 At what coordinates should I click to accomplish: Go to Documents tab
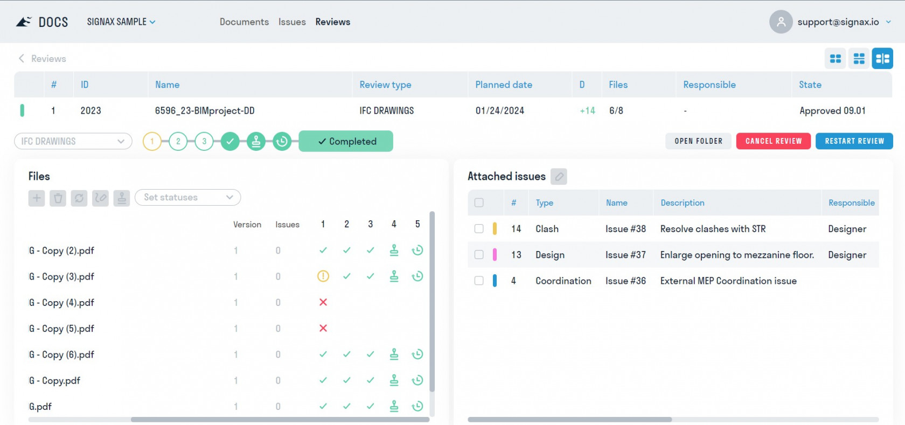click(x=244, y=22)
